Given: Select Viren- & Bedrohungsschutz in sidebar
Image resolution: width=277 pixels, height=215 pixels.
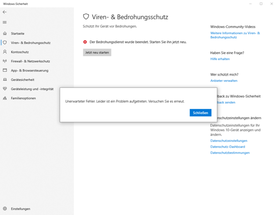Looking at the screenshot, I should (x=31, y=43).
